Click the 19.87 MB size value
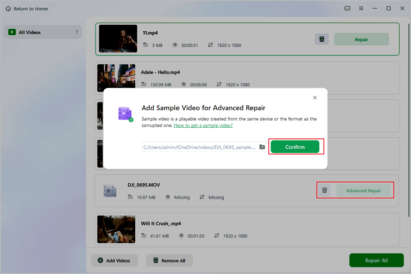Image resolution: width=411 pixels, height=274 pixels. [146, 197]
